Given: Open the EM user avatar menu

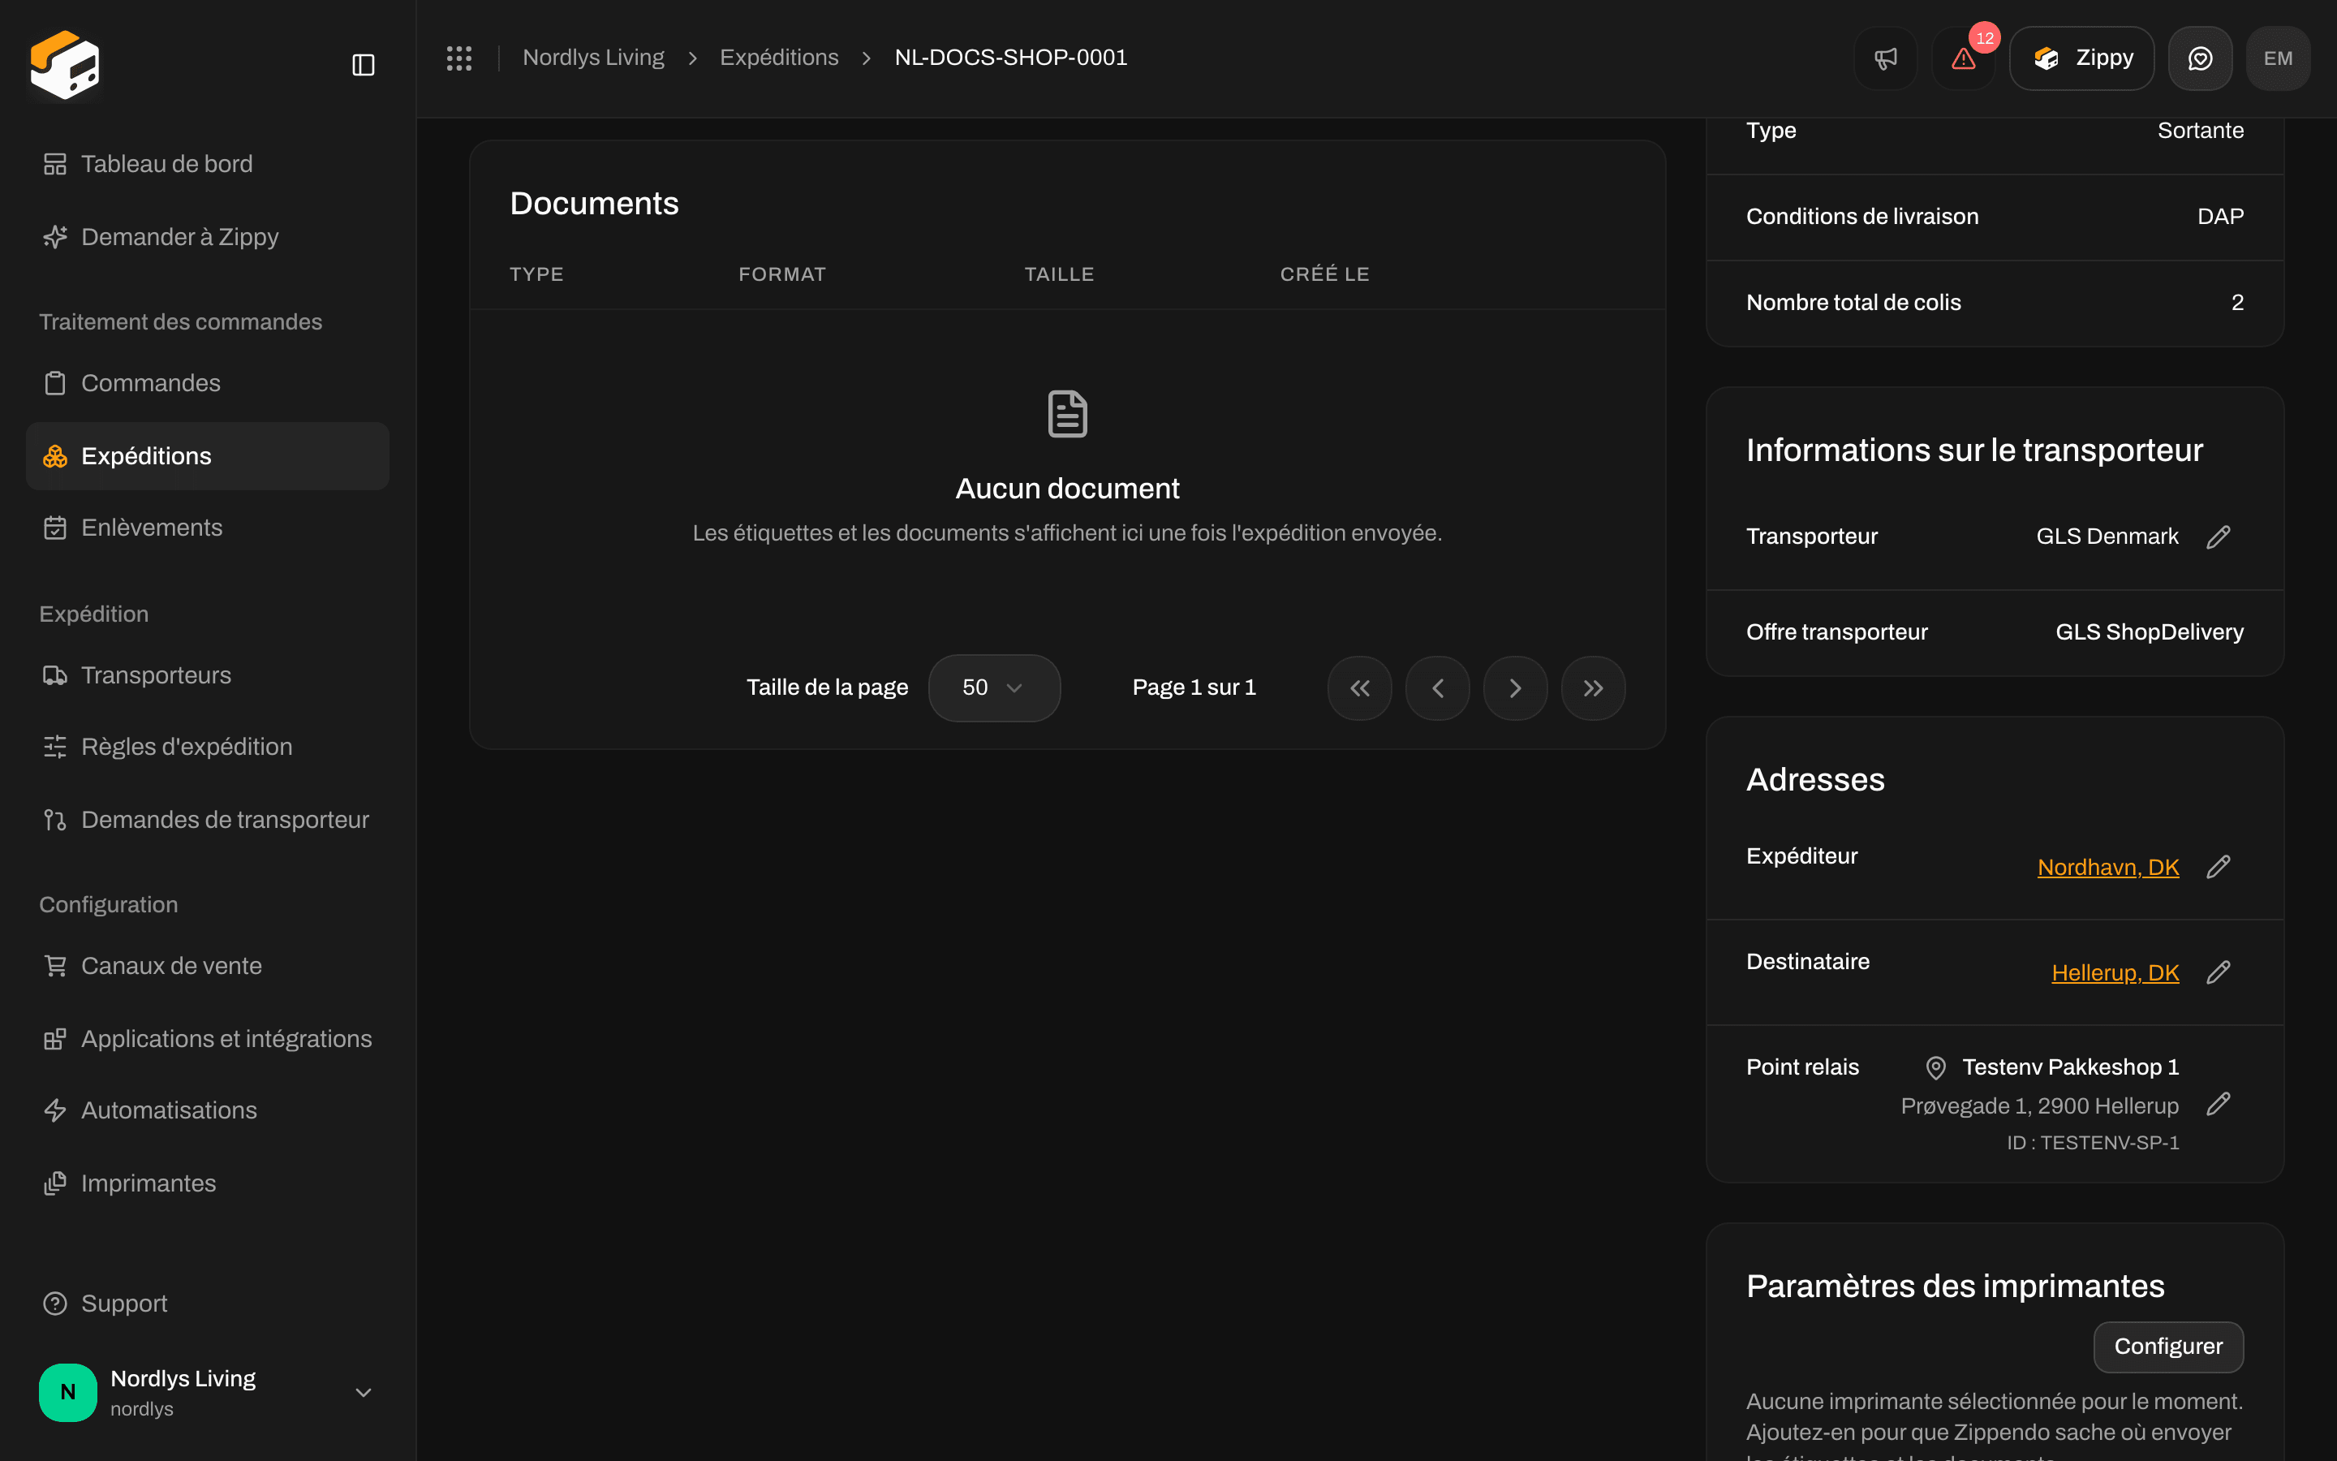Looking at the screenshot, I should coord(2278,58).
